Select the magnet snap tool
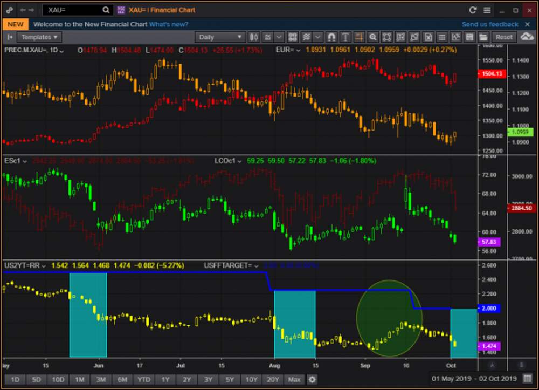Screen dimensions: 539x390 pyautogui.click(x=331, y=37)
